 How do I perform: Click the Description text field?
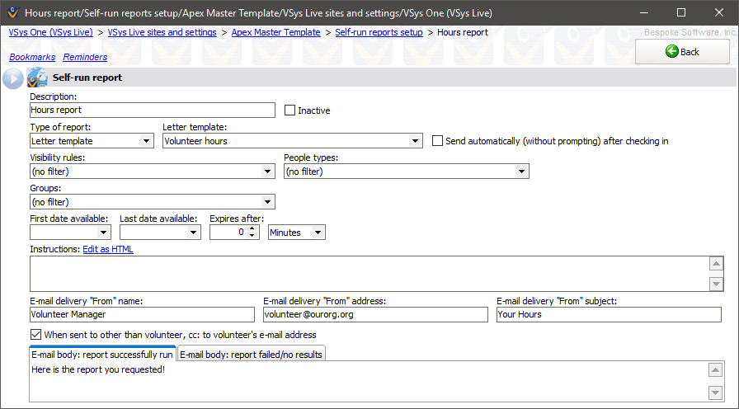click(152, 110)
